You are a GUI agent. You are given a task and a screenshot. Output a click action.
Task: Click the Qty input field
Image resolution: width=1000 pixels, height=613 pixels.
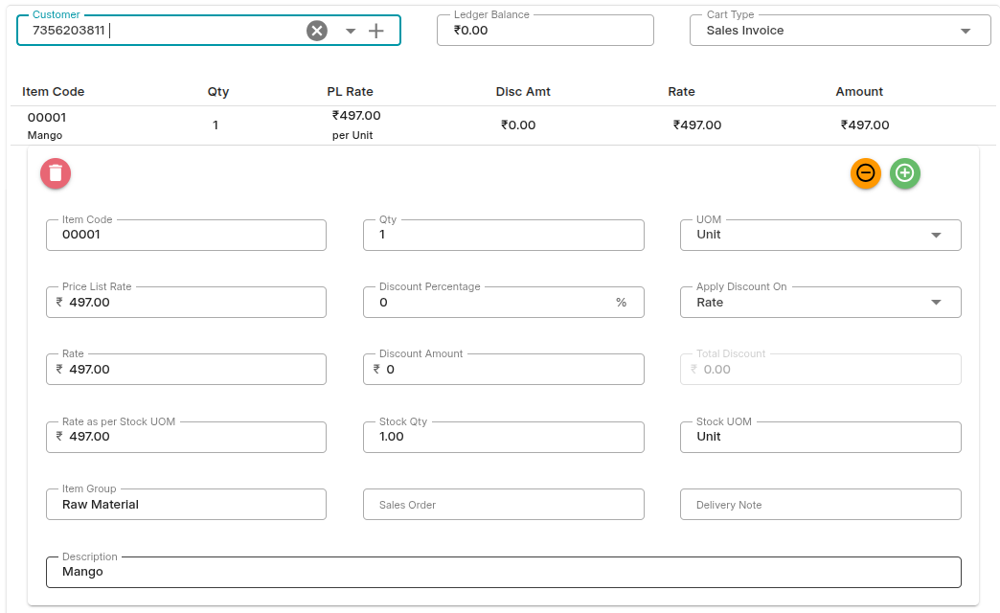[x=504, y=235]
